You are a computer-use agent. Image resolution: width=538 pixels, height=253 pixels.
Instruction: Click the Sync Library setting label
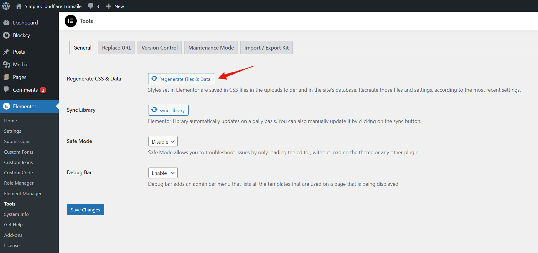81,110
